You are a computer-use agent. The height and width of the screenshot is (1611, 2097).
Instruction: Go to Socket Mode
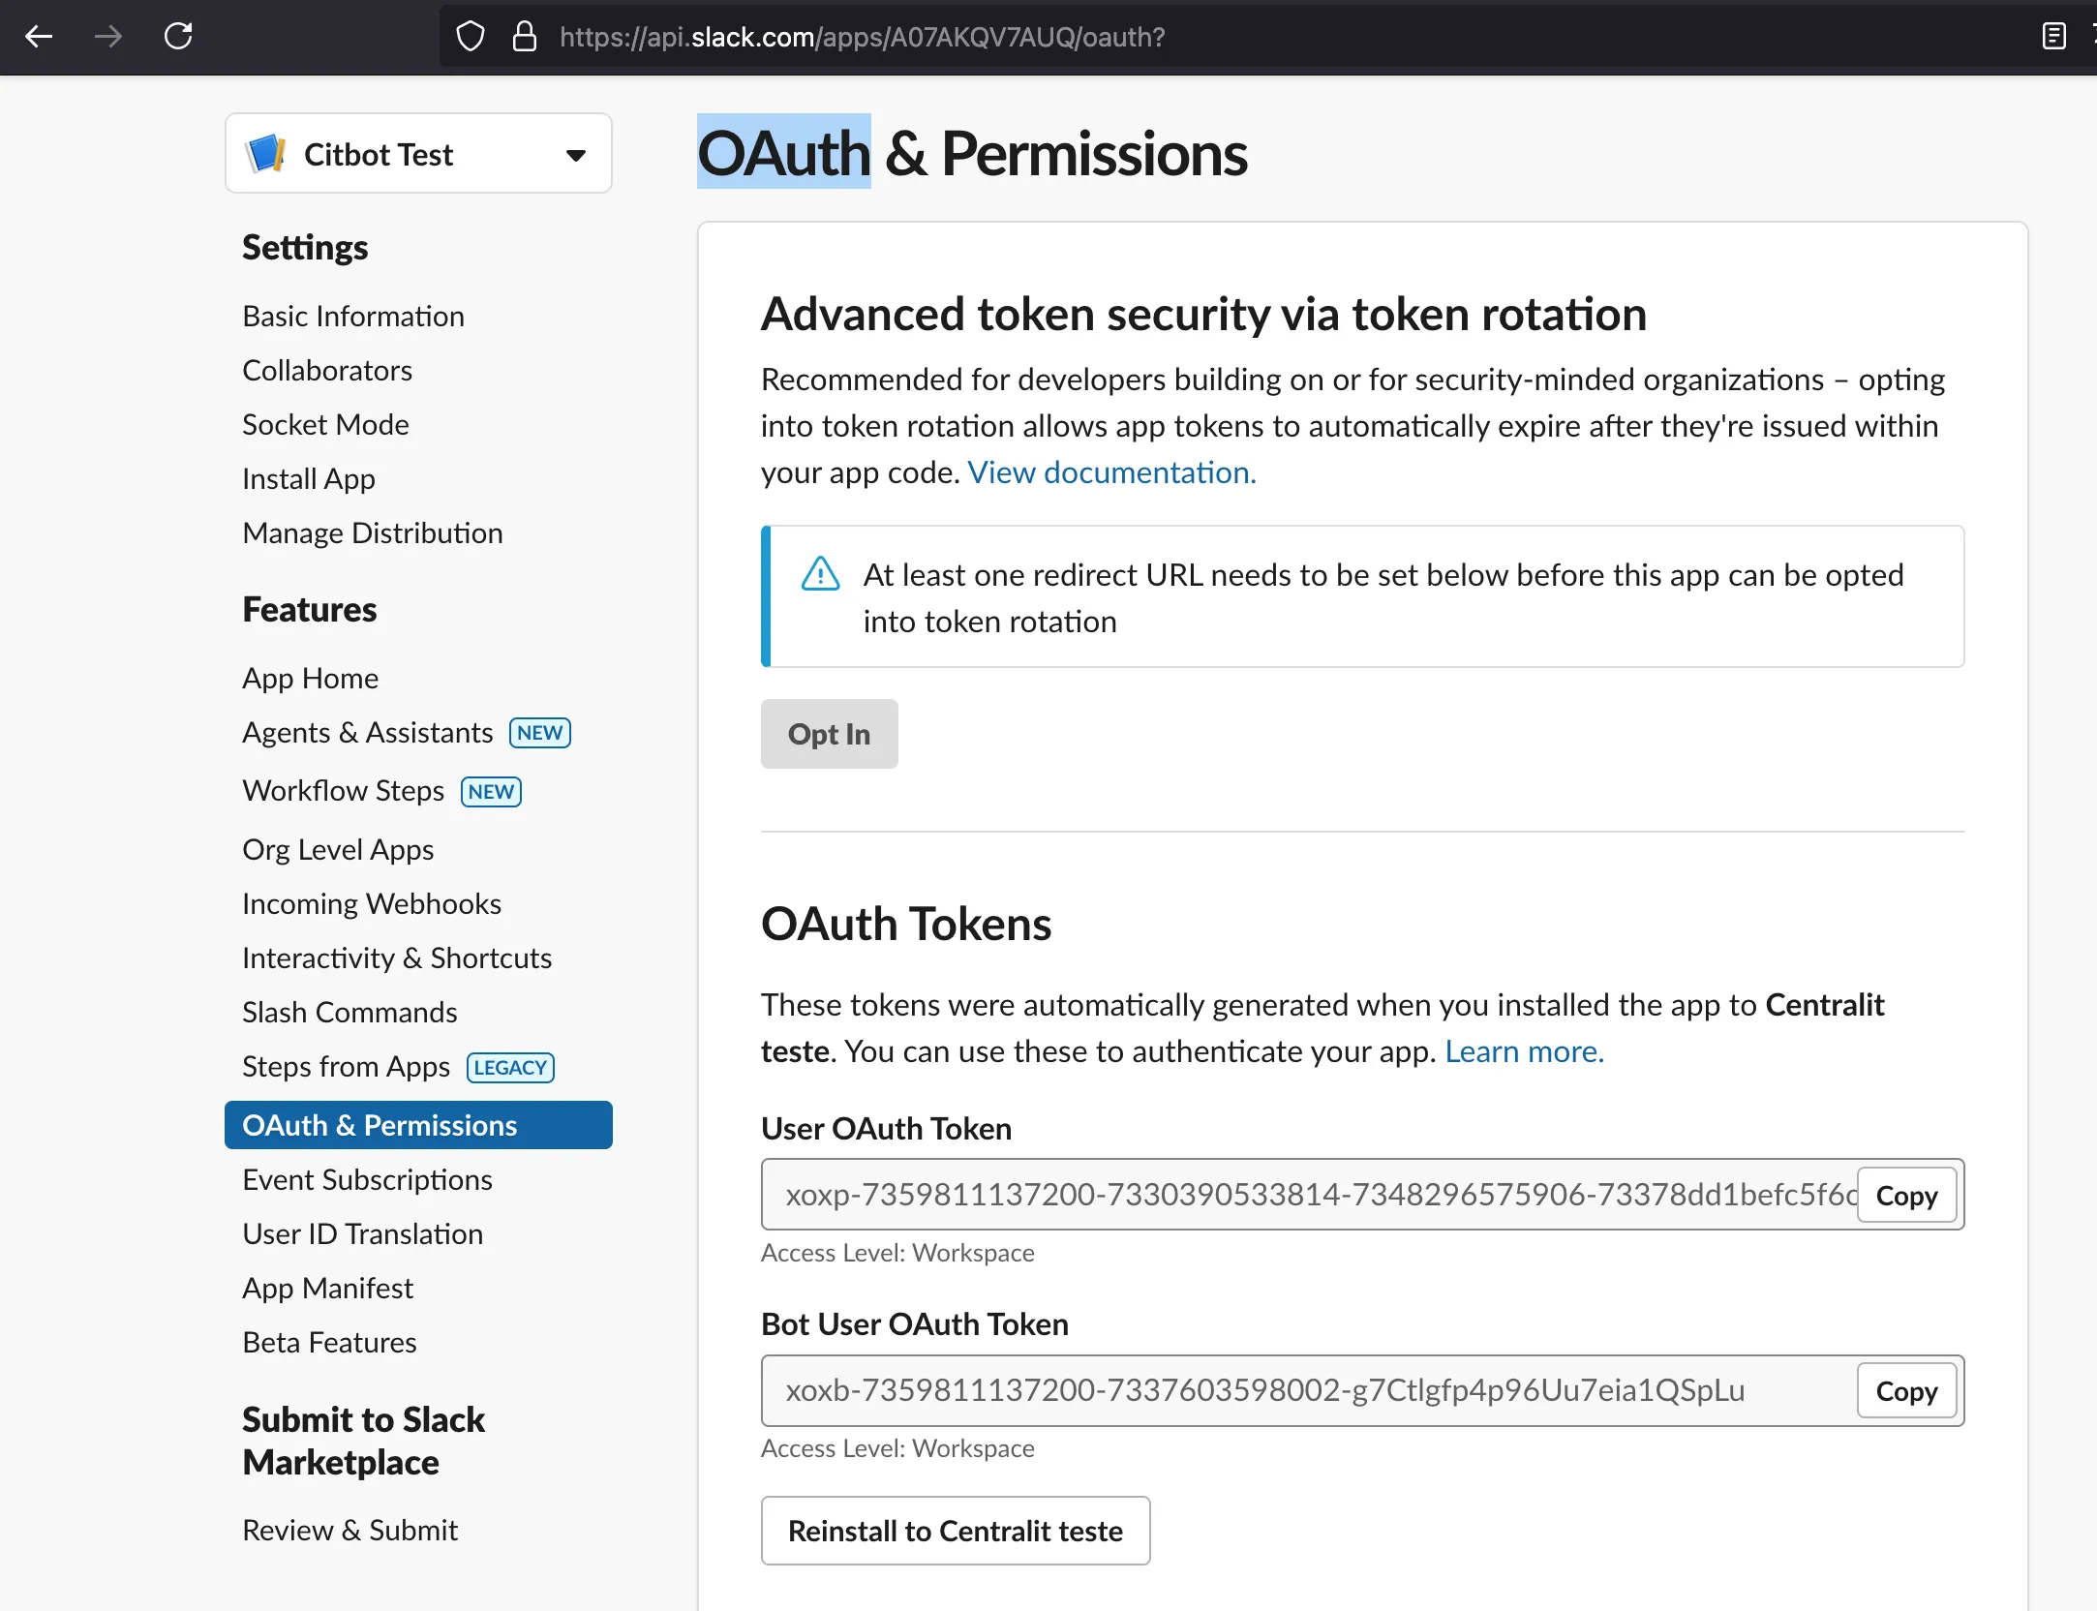[325, 425]
